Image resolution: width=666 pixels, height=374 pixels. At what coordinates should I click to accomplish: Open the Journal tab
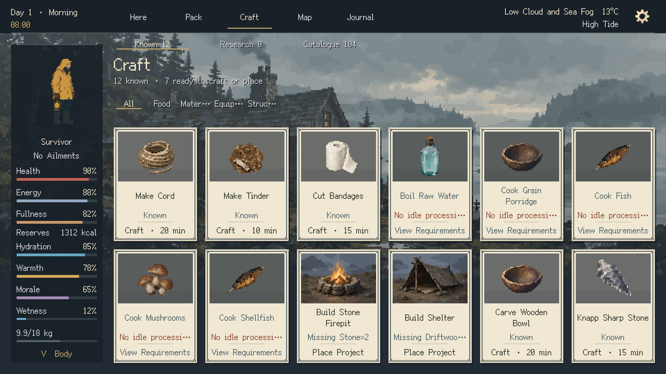pyautogui.click(x=360, y=17)
